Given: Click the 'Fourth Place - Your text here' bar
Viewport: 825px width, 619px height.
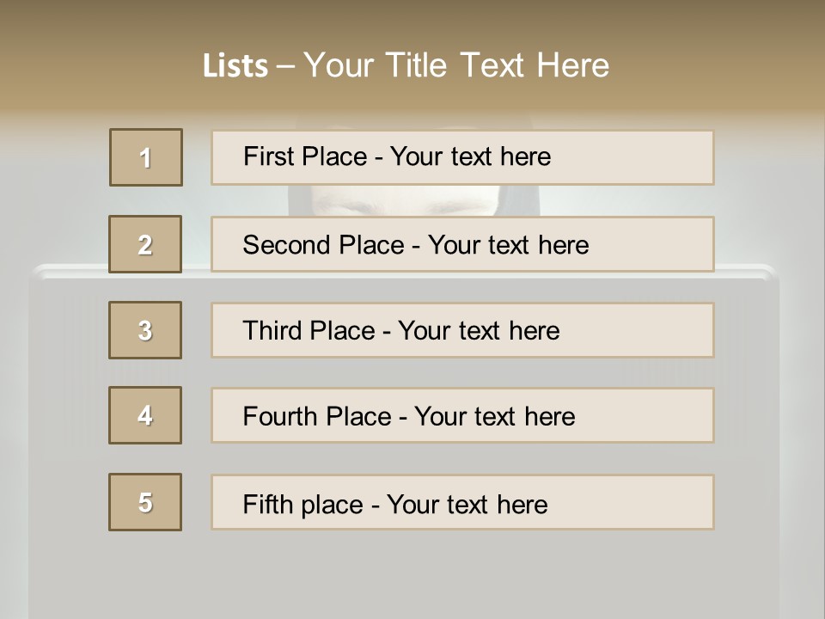Looking at the screenshot, I should point(462,415).
